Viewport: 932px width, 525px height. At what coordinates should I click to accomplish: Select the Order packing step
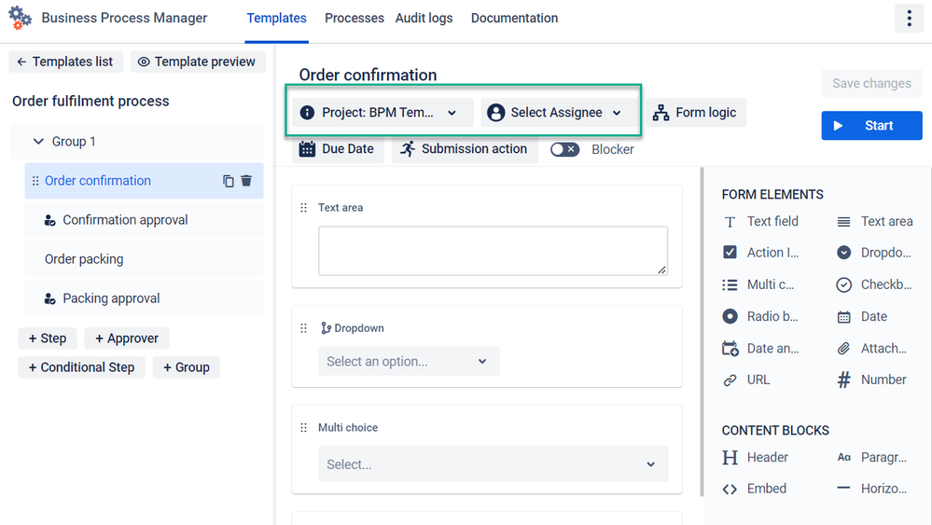pos(144,259)
